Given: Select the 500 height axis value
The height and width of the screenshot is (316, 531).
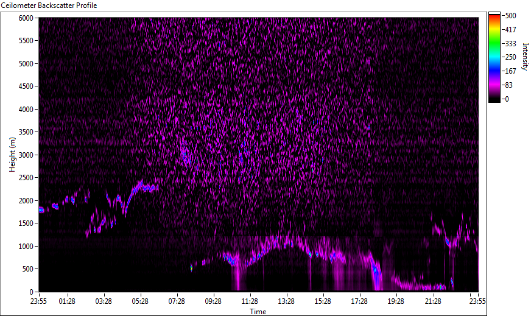Looking at the screenshot, I should (28, 269).
